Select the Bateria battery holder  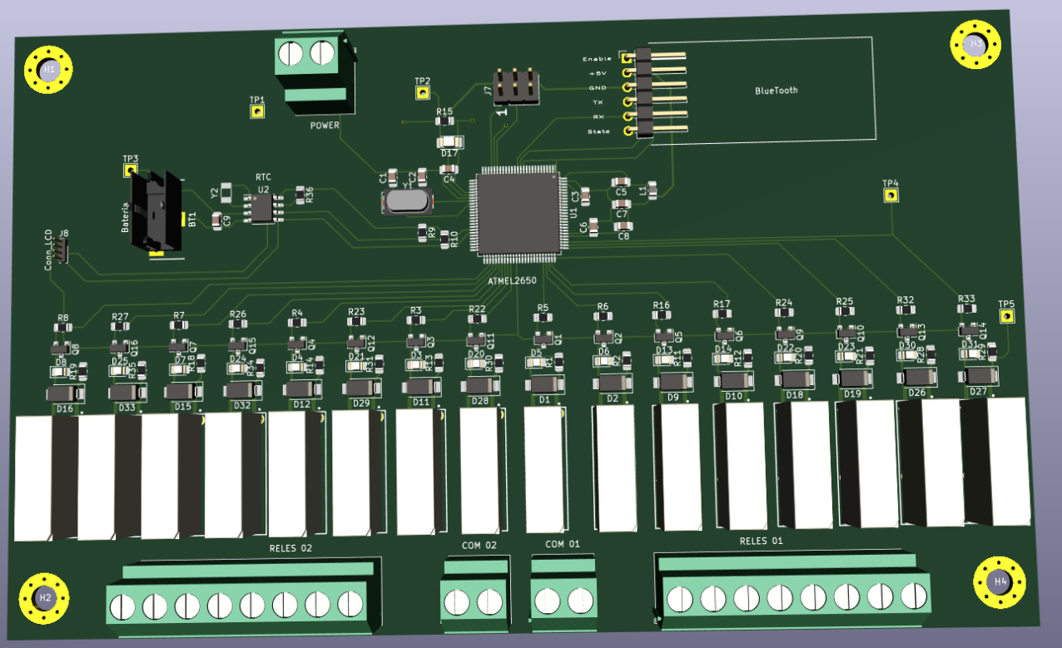click(157, 210)
